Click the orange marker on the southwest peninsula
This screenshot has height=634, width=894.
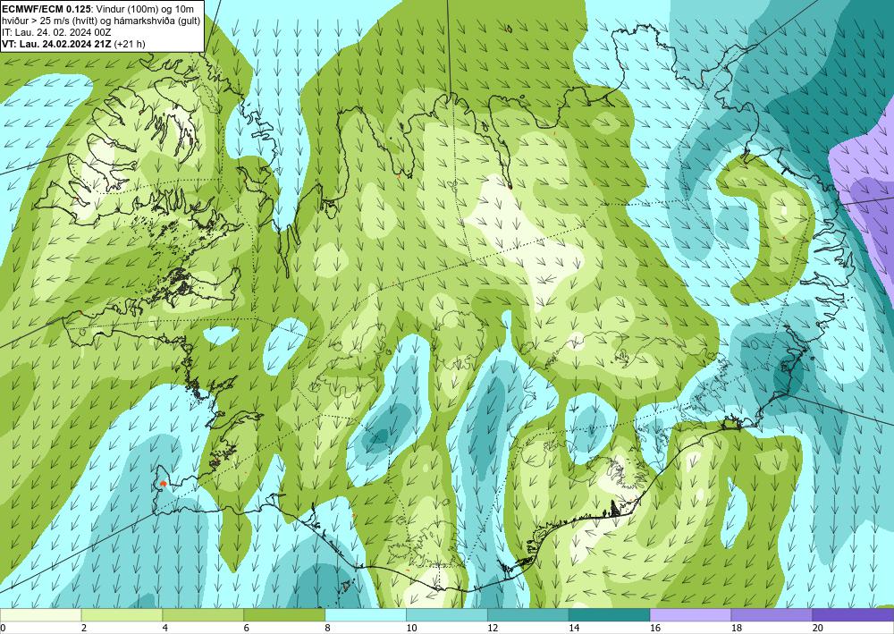tap(163, 483)
